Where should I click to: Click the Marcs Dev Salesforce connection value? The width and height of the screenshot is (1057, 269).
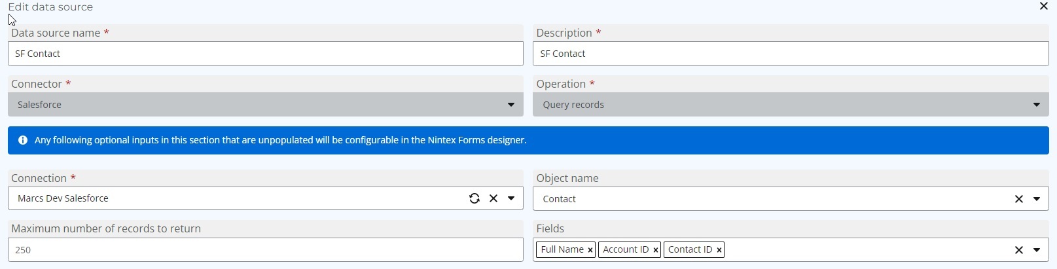63,198
